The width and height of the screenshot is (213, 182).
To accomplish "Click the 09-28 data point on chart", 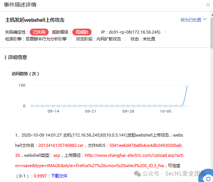I will (128, 106).
